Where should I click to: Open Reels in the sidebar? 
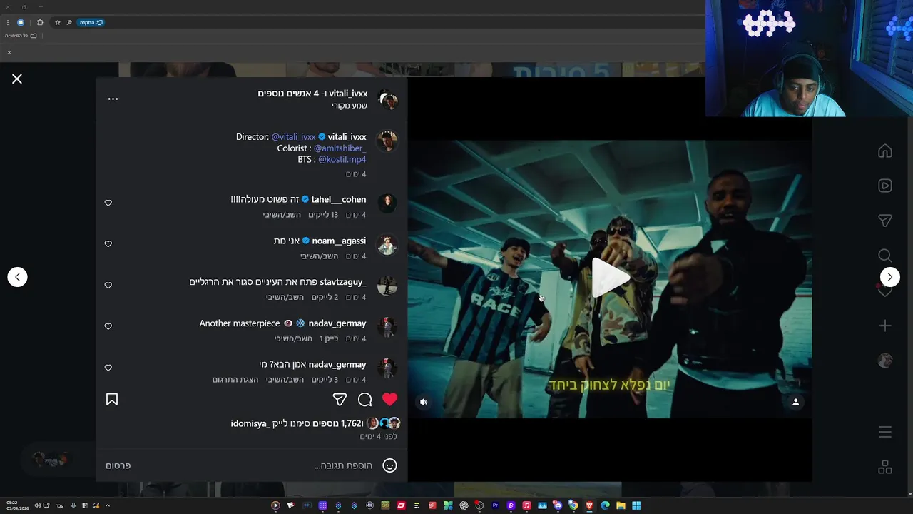(x=885, y=186)
